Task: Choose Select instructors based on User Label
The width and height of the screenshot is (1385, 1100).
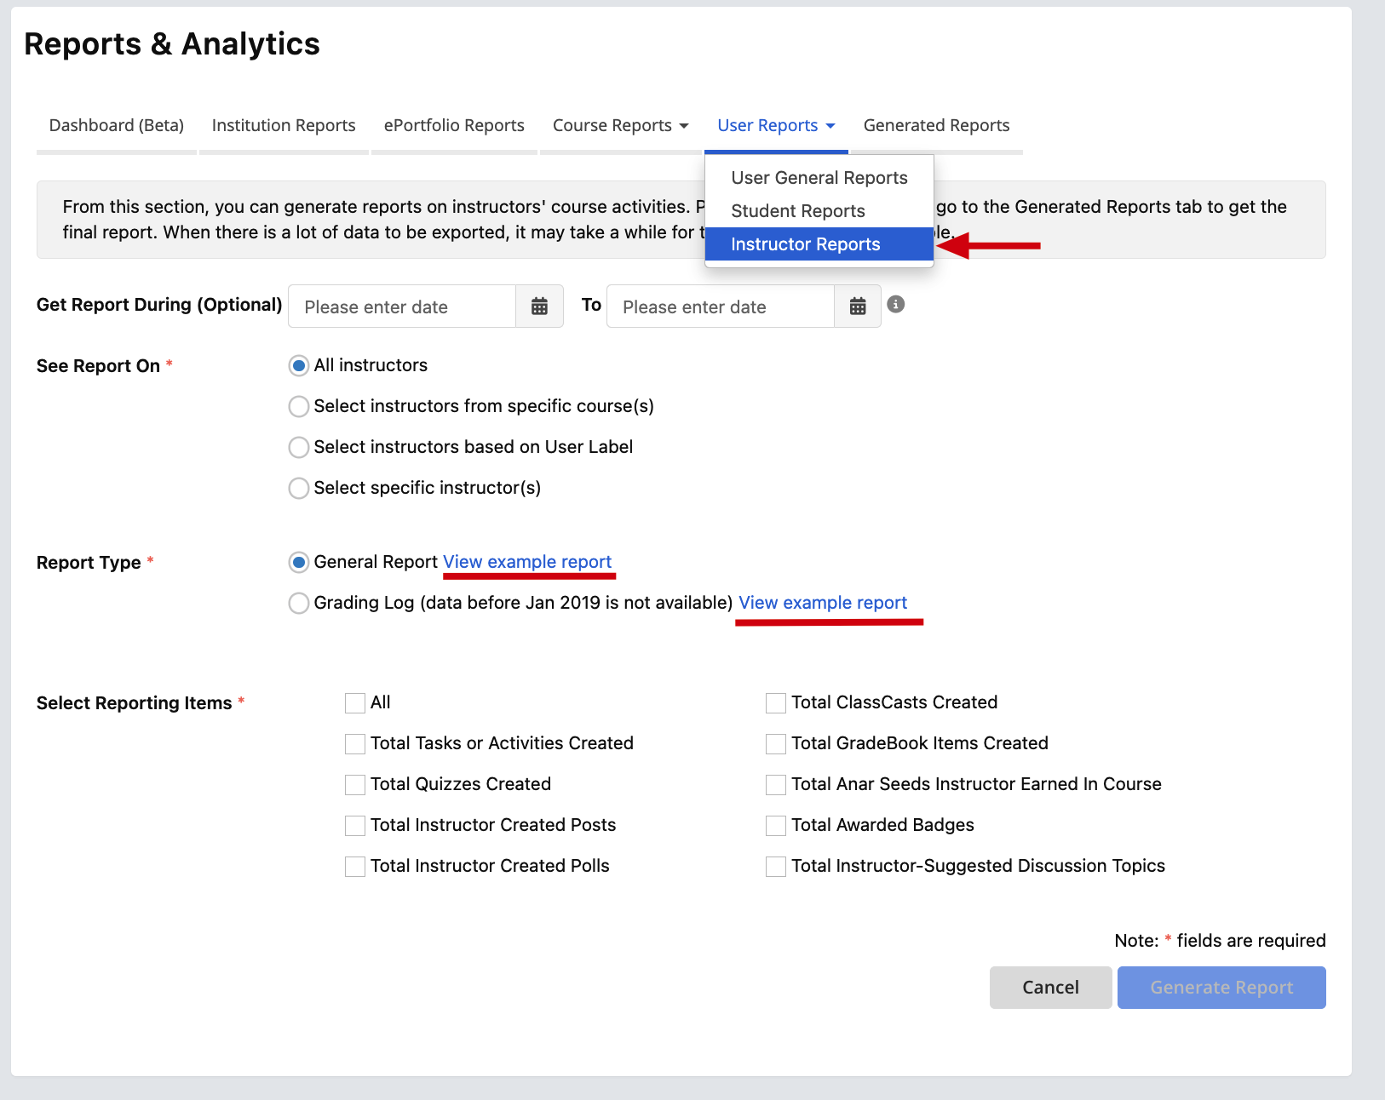Action: point(299,448)
